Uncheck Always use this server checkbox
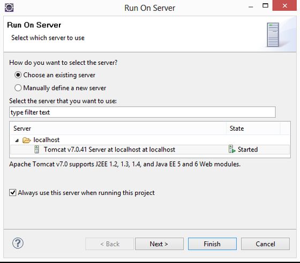The height and width of the screenshot is (263, 300). point(13,192)
